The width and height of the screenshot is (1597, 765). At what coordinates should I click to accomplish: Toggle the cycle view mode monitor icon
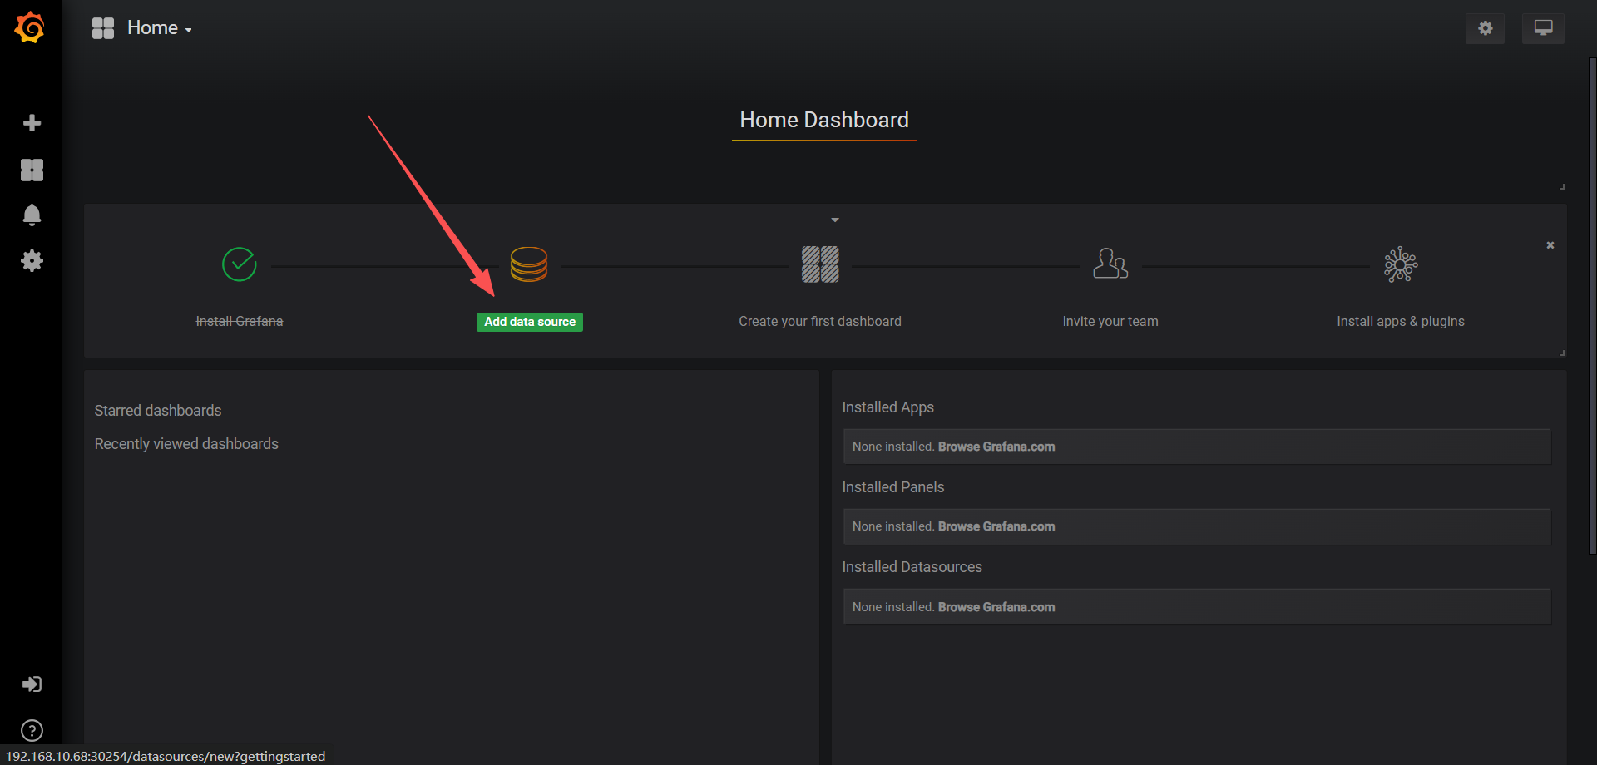coord(1543,28)
